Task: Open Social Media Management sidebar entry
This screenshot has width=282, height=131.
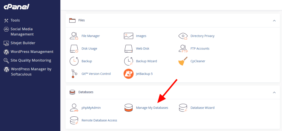Action: click(x=22, y=32)
